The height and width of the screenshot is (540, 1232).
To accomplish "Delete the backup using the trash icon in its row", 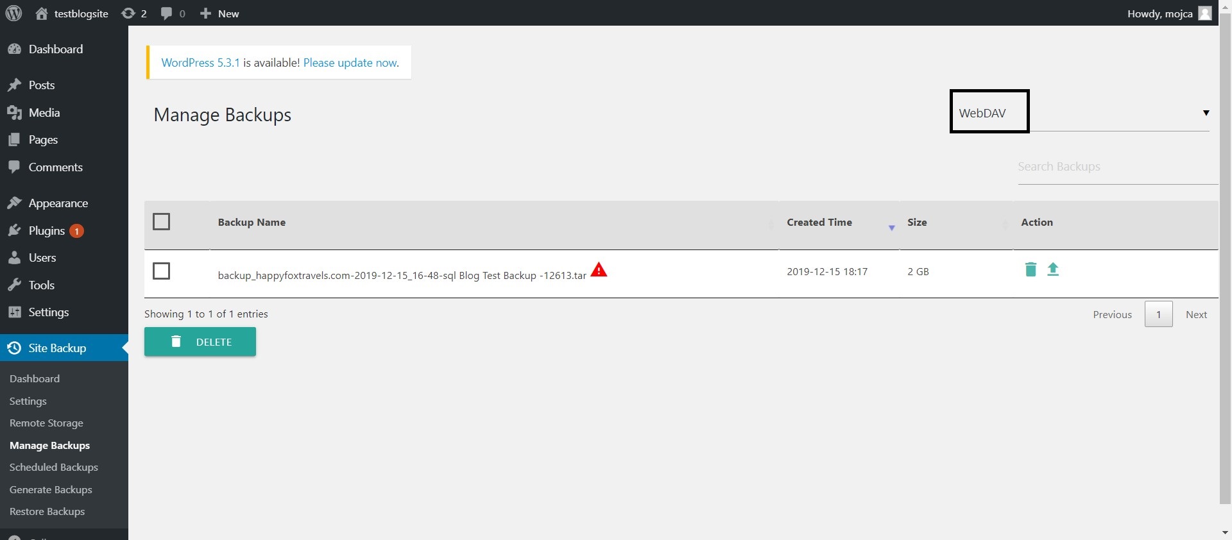I will point(1031,269).
